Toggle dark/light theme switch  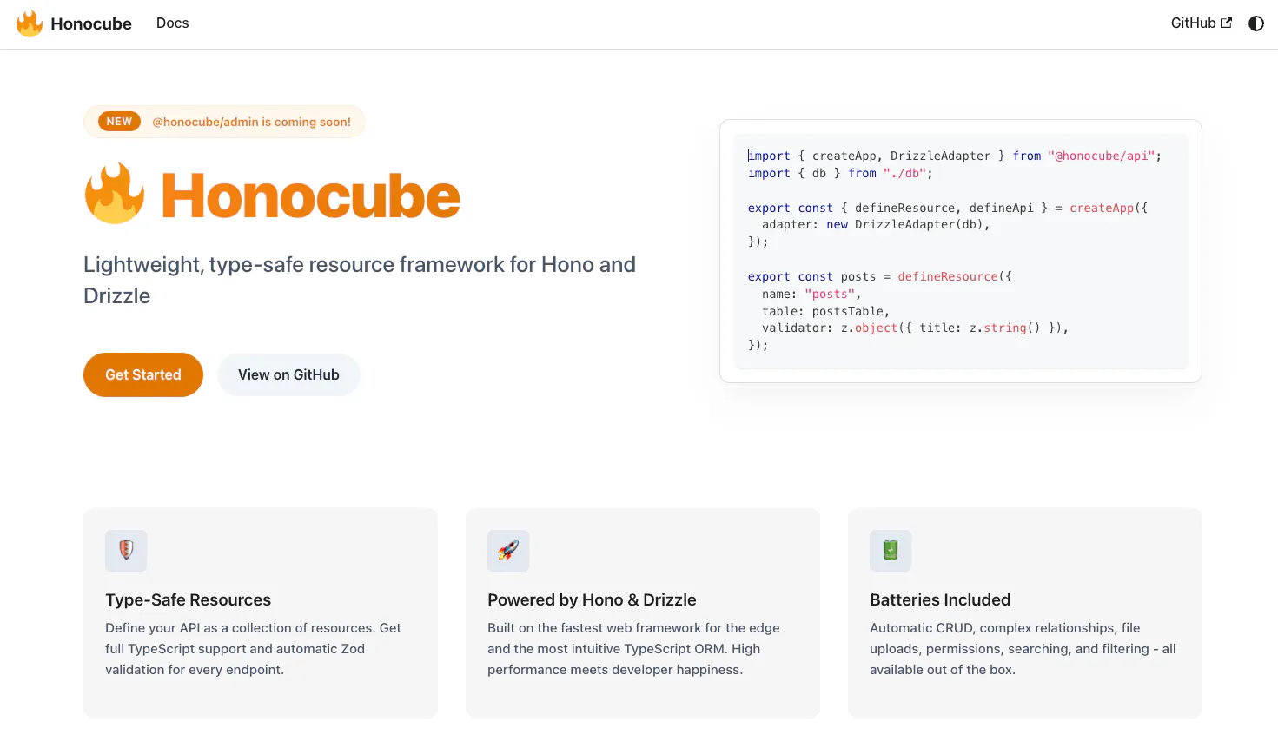[1256, 23]
